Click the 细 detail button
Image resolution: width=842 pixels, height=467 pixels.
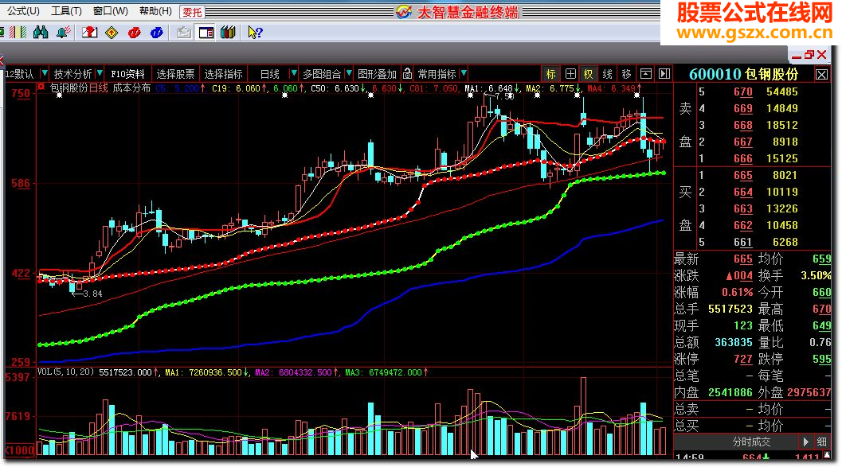821,442
